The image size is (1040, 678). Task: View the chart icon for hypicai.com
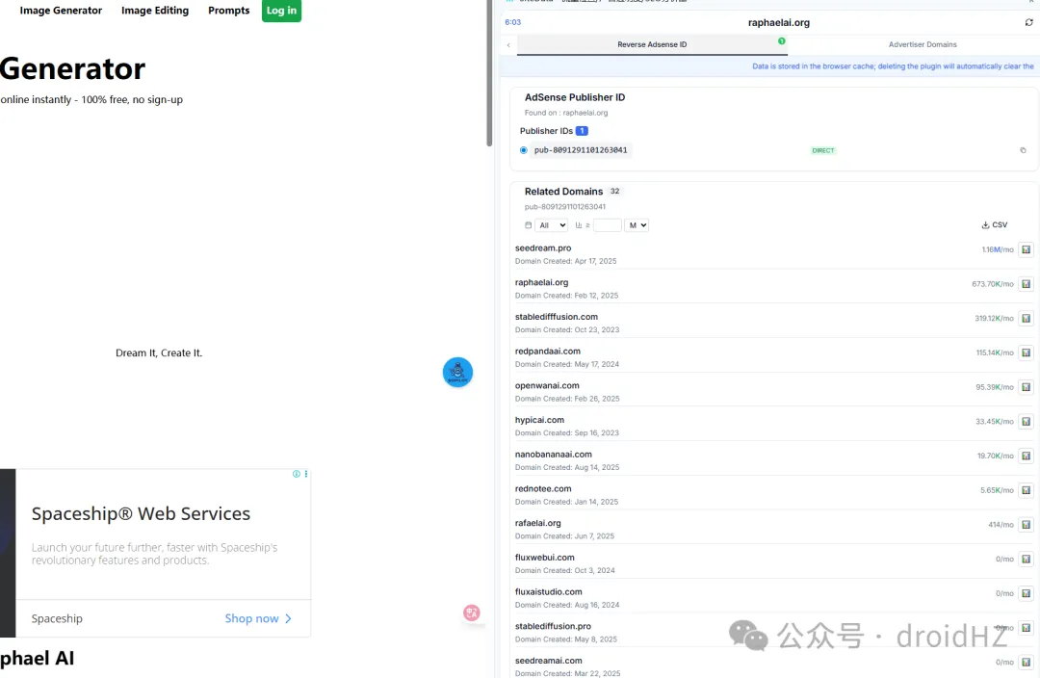pyautogui.click(x=1026, y=422)
